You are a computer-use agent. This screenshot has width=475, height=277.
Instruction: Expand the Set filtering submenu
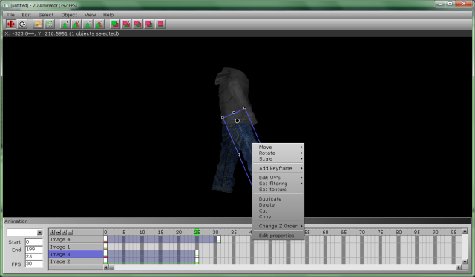(278, 184)
